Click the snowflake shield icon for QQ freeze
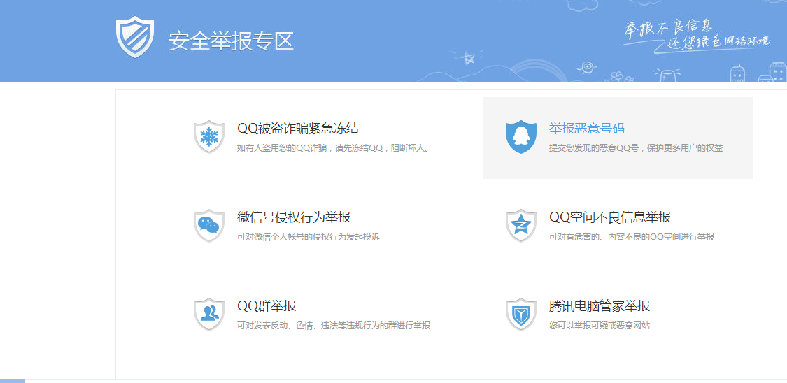 [208, 137]
